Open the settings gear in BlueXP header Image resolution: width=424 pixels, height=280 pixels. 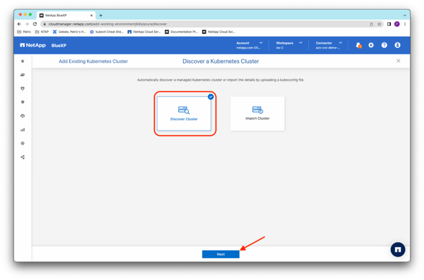[x=371, y=45]
